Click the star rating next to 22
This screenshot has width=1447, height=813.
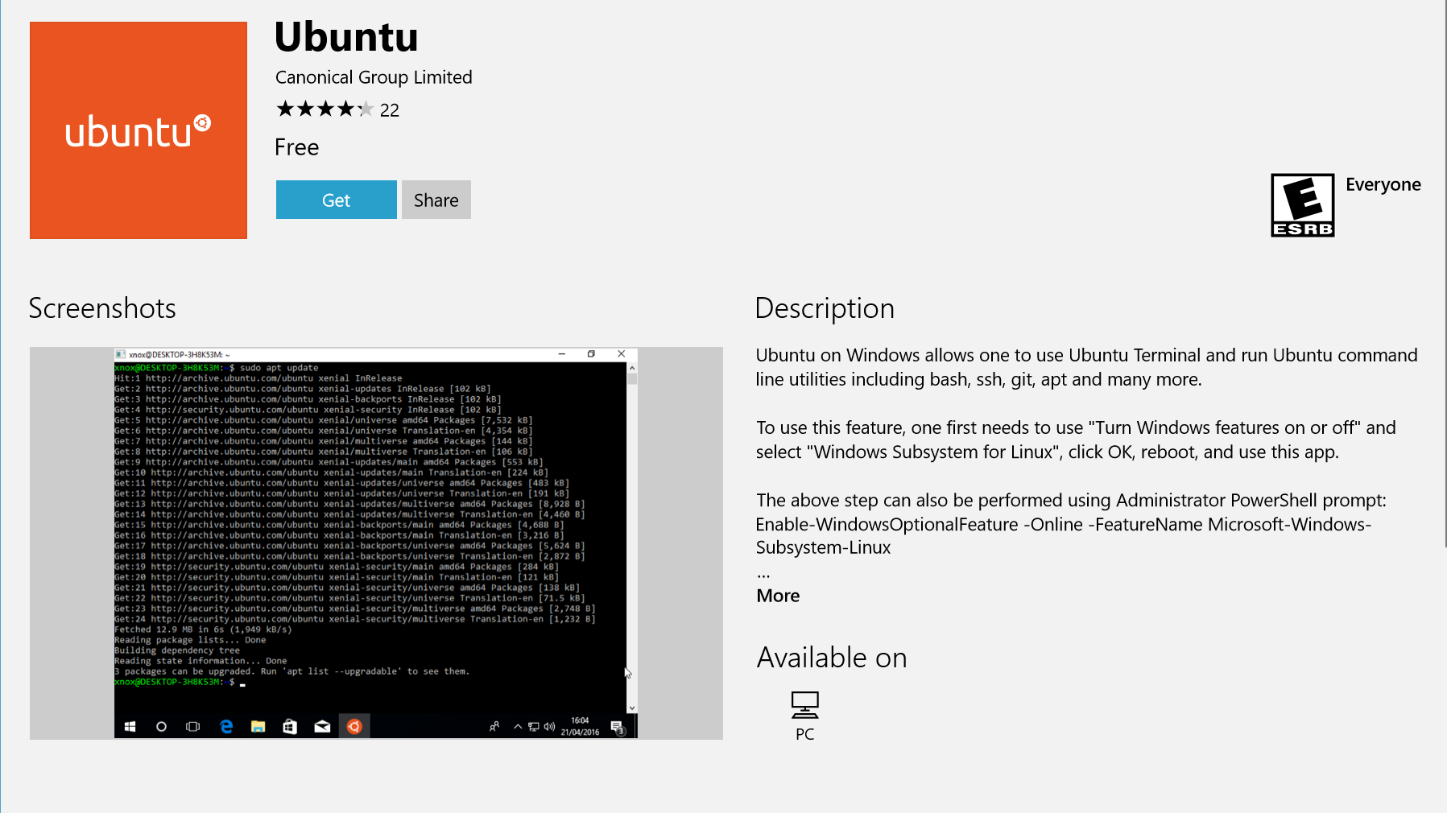[325, 109]
